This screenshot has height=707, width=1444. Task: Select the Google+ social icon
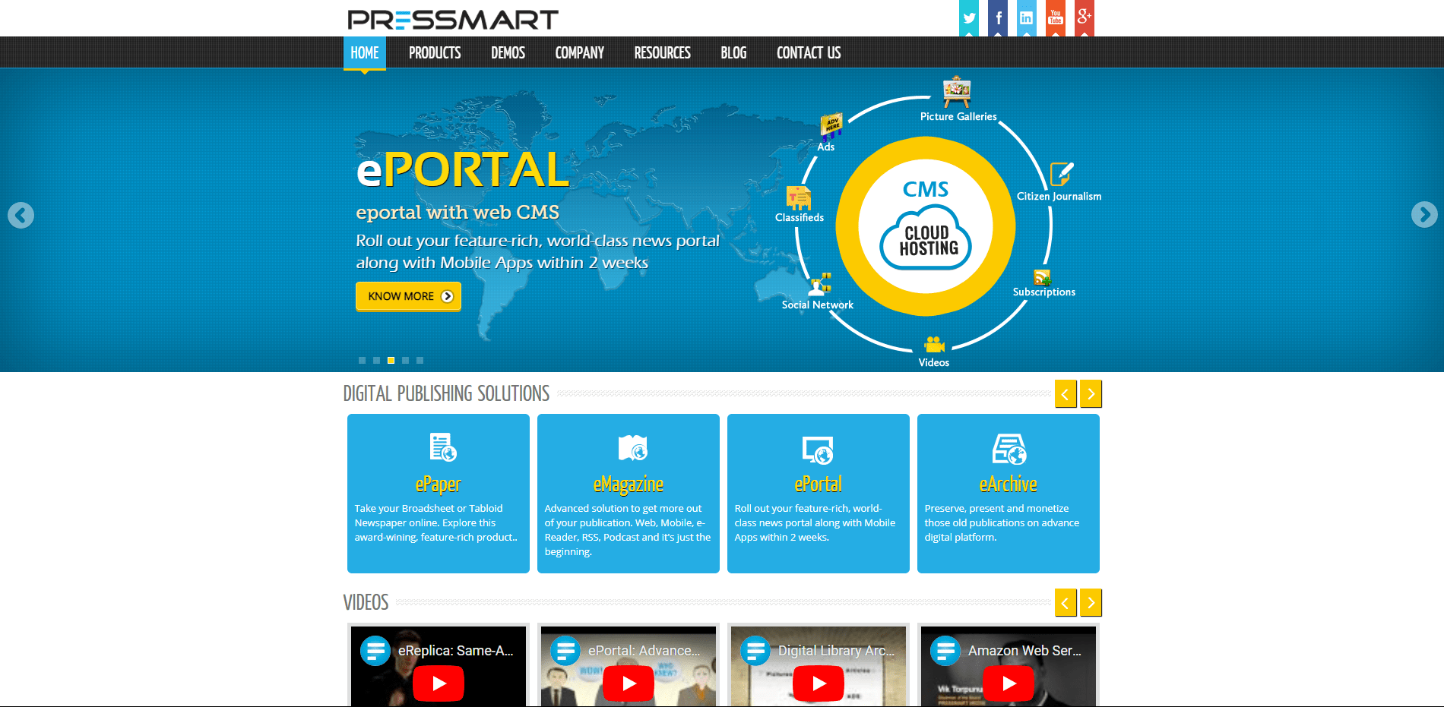tap(1085, 17)
